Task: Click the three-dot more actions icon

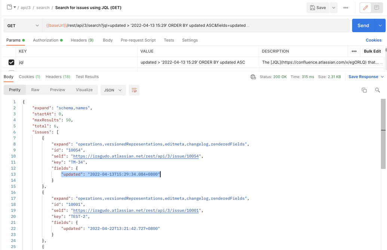Action: tap(346, 8)
